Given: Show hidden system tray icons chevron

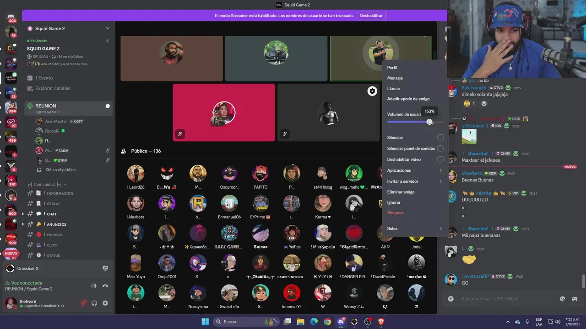Looking at the screenshot, I should [x=507, y=322].
